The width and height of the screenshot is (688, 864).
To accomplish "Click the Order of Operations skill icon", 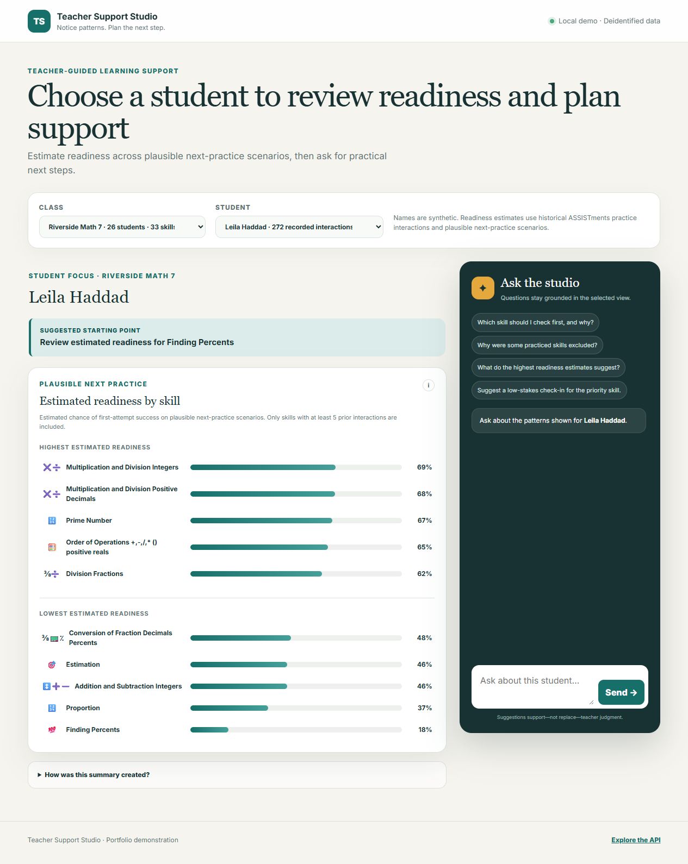I will click(x=52, y=547).
